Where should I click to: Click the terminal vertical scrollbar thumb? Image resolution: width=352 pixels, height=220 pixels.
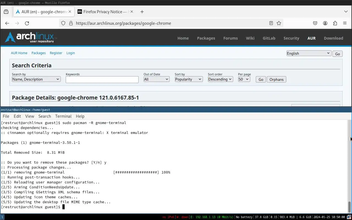[350, 207]
